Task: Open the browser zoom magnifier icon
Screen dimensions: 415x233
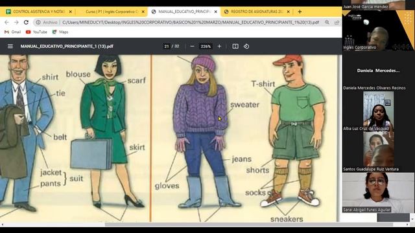Action: coord(327,23)
